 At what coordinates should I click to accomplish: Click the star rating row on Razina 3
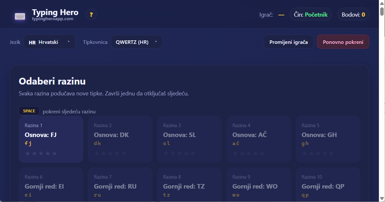(180, 153)
